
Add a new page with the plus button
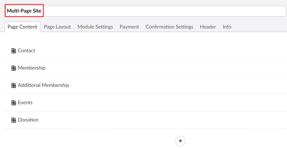click(180, 141)
